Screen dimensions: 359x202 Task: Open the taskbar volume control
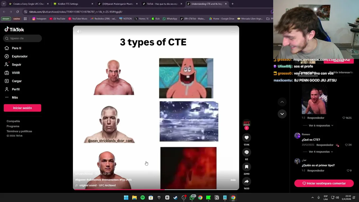point(337,198)
